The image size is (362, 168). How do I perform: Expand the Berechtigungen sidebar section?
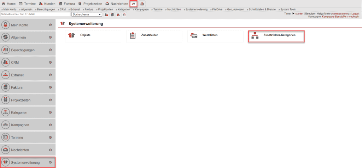(50, 50)
